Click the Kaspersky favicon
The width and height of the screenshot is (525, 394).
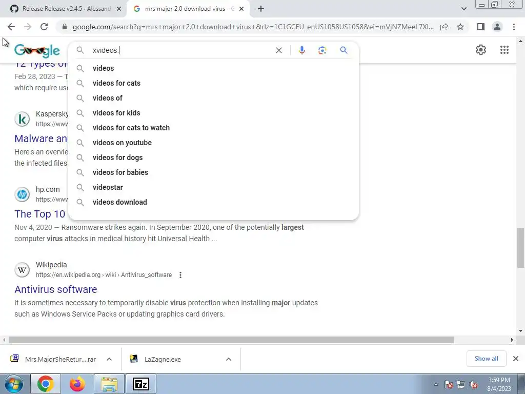[22, 119]
